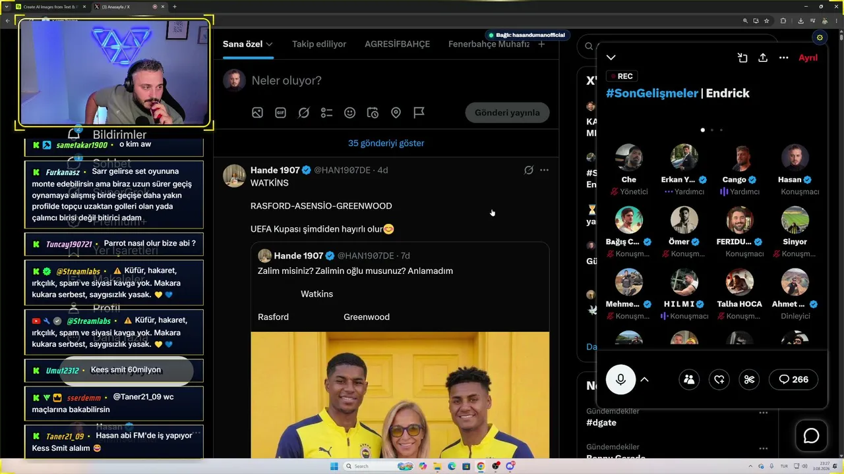844x474 pixels.
Task: Show the 35 new posts
Action: click(386, 143)
